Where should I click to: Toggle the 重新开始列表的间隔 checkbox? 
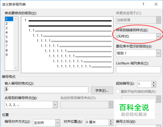coord(118,92)
